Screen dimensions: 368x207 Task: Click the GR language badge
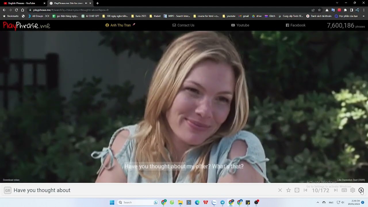[8, 190]
